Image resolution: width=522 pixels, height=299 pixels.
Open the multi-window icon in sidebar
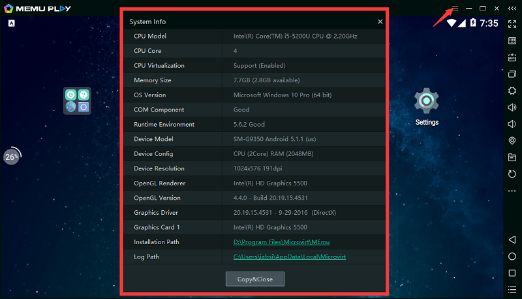[512, 74]
